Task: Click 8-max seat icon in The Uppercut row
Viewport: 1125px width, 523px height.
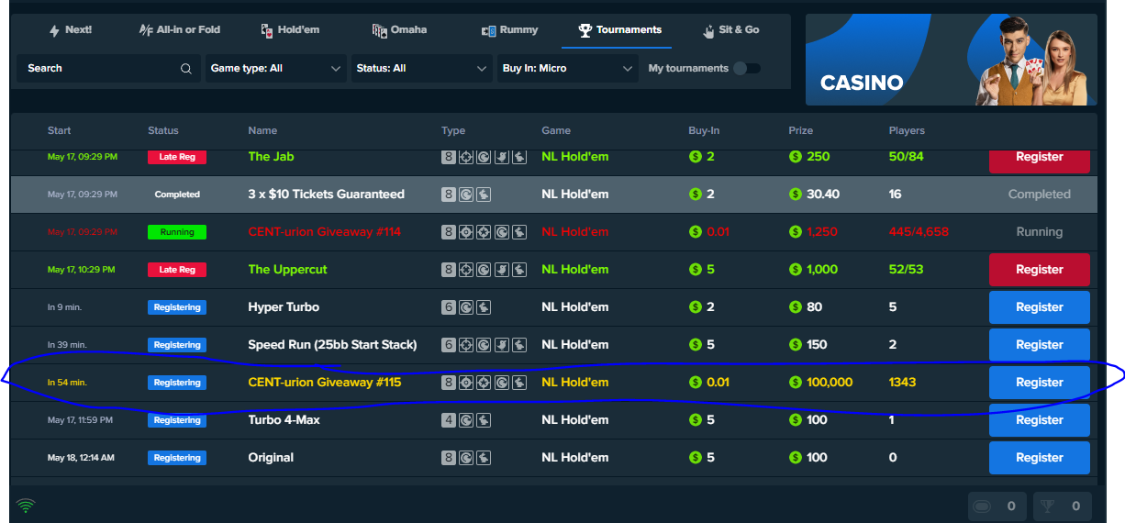Action: pos(449,270)
